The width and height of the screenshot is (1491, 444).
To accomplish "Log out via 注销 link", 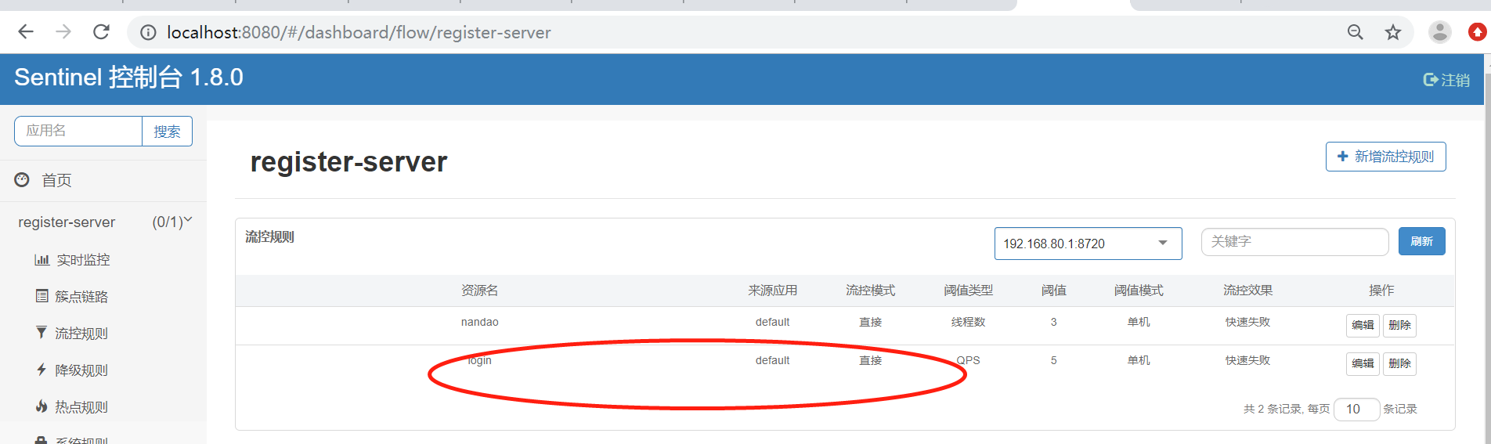I will 1446,80.
